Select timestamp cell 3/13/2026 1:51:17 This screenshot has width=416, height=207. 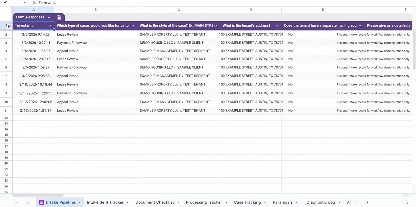pos(33,111)
